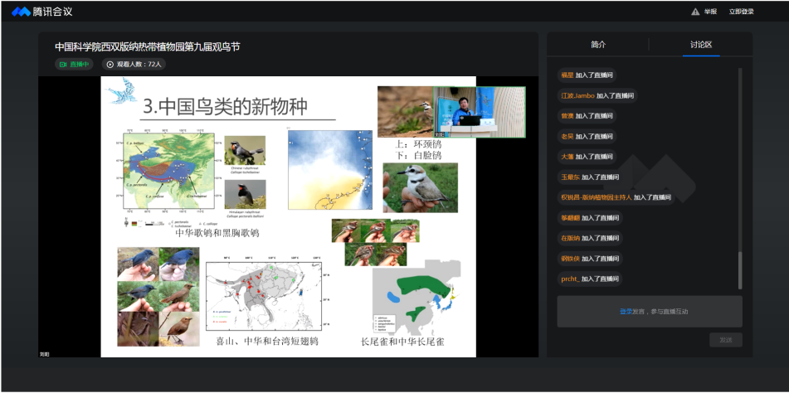This screenshot has width=789, height=393.
Task: Switch to the 讨论区 tab
Action: tap(701, 45)
